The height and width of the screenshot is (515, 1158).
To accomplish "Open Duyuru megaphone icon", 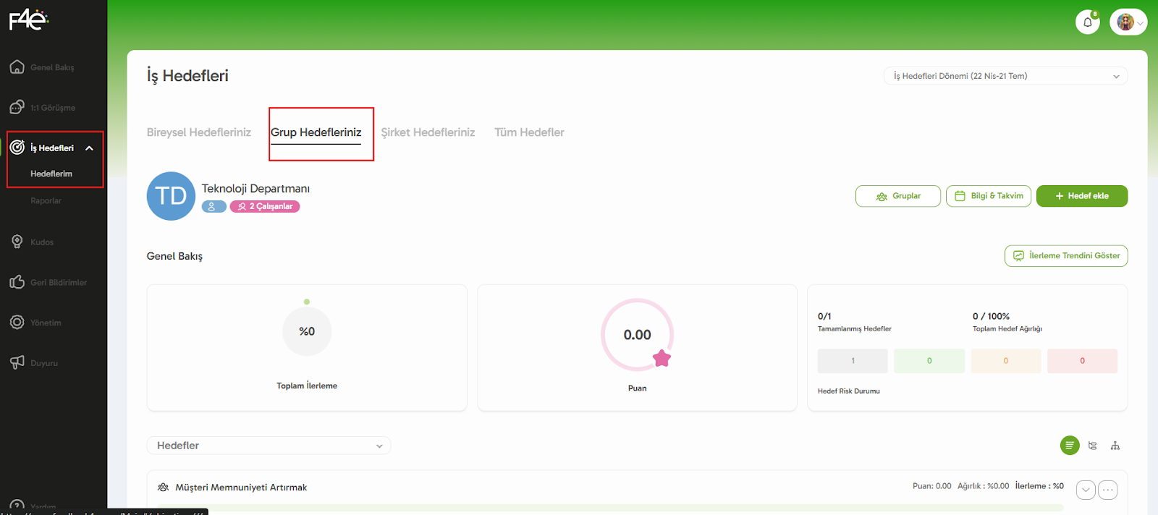I will [x=17, y=362].
